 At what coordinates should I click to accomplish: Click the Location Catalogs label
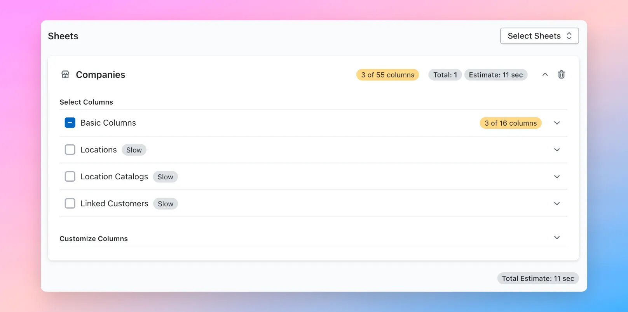click(114, 177)
